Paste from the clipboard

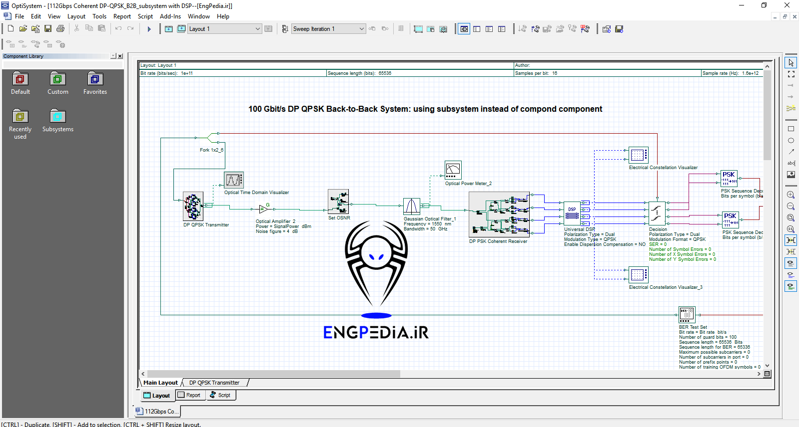coord(101,28)
